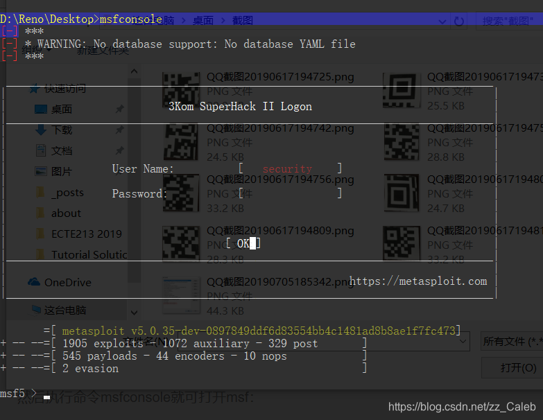The width and height of the screenshot is (543, 420).
Task: Click file name QQ截图20190617194742.png
Action: pyautogui.click(x=280, y=128)
